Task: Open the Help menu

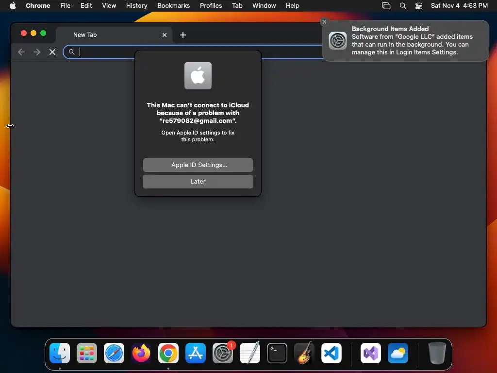Action: point(292,5)
